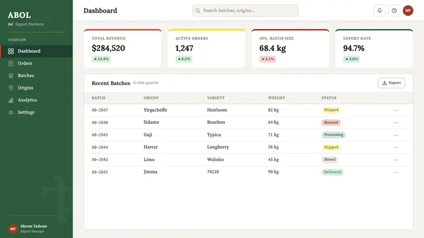424x238 pixels.
Task: Select the Active Orders 1,247 card
Action: coord(207,49)
